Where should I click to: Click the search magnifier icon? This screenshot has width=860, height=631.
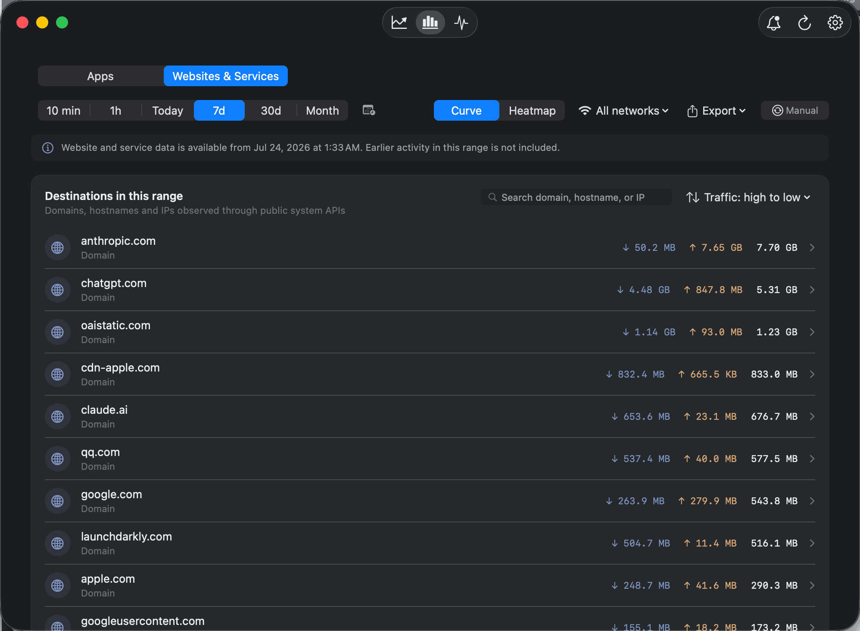tap(492, 197)
